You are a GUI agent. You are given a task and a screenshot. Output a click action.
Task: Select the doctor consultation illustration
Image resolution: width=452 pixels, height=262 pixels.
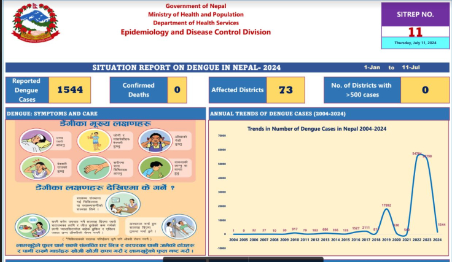123,204
